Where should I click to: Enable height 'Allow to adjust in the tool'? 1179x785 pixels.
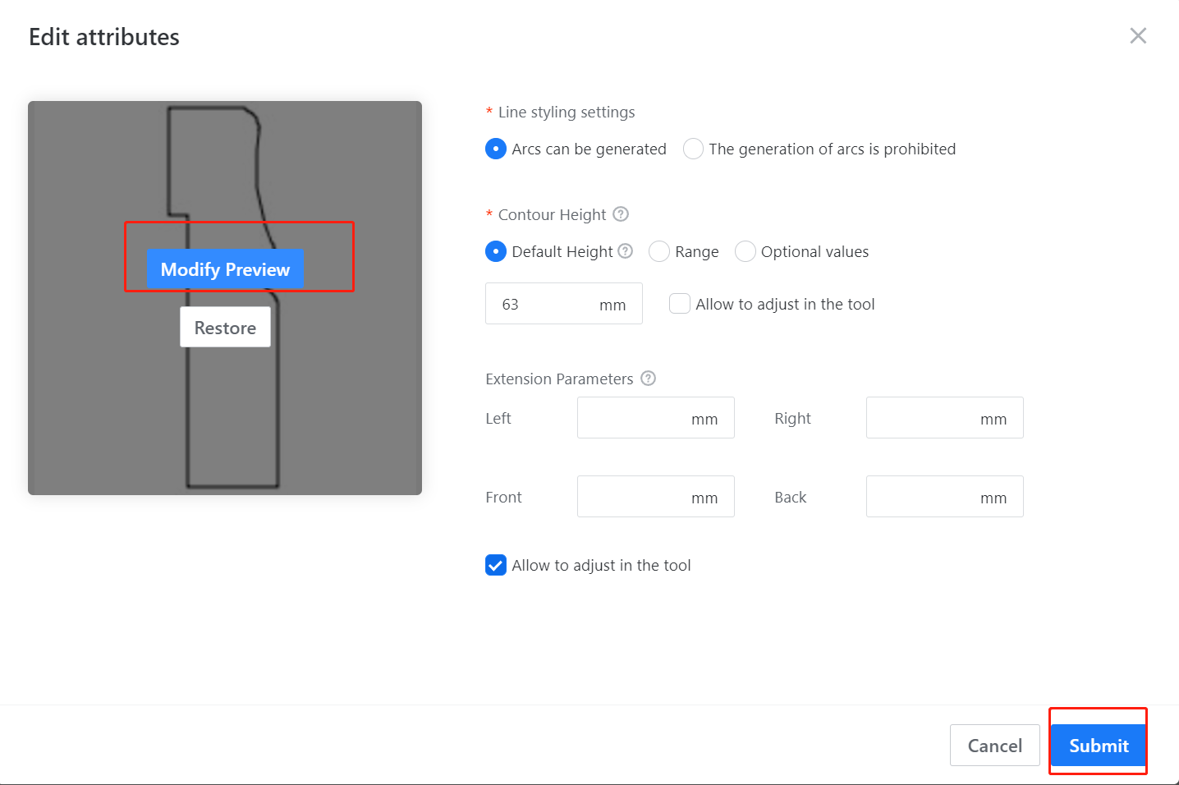pyautogui.click(x=680, y=304)
